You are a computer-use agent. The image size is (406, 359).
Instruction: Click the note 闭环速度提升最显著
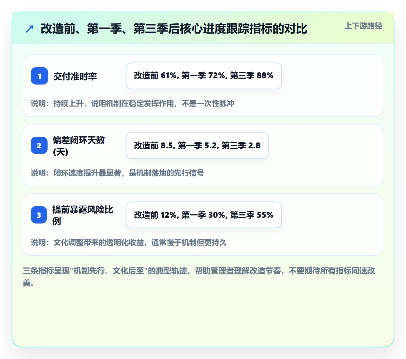(x=117, y=173)
